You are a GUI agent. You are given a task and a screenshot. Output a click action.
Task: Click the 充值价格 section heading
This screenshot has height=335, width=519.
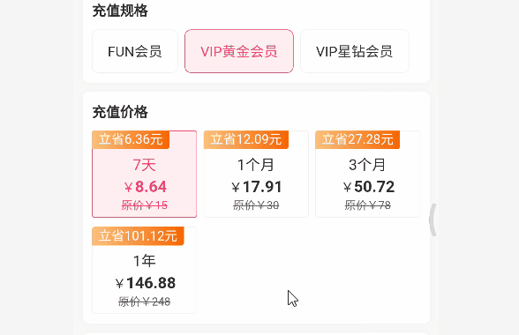pyautogui.click(x=120, y=112)
